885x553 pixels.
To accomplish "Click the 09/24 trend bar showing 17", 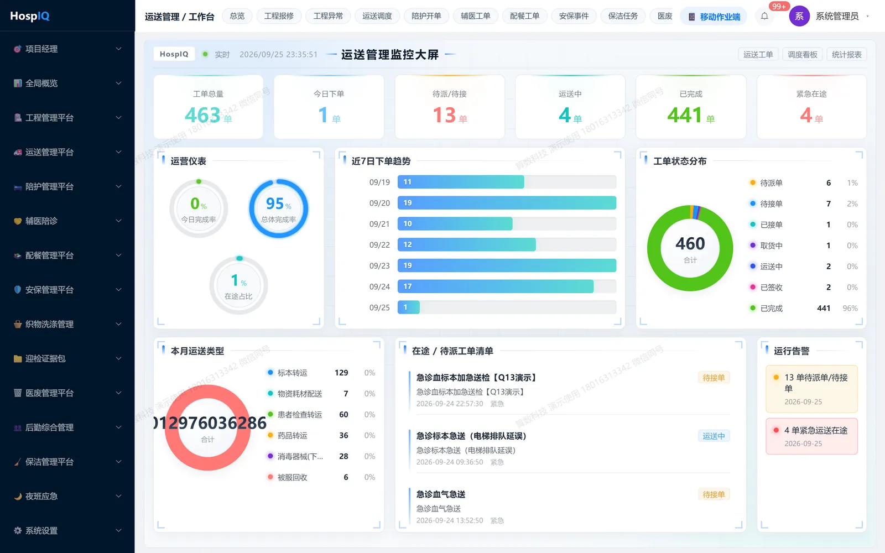I will (x=496, y=286).
